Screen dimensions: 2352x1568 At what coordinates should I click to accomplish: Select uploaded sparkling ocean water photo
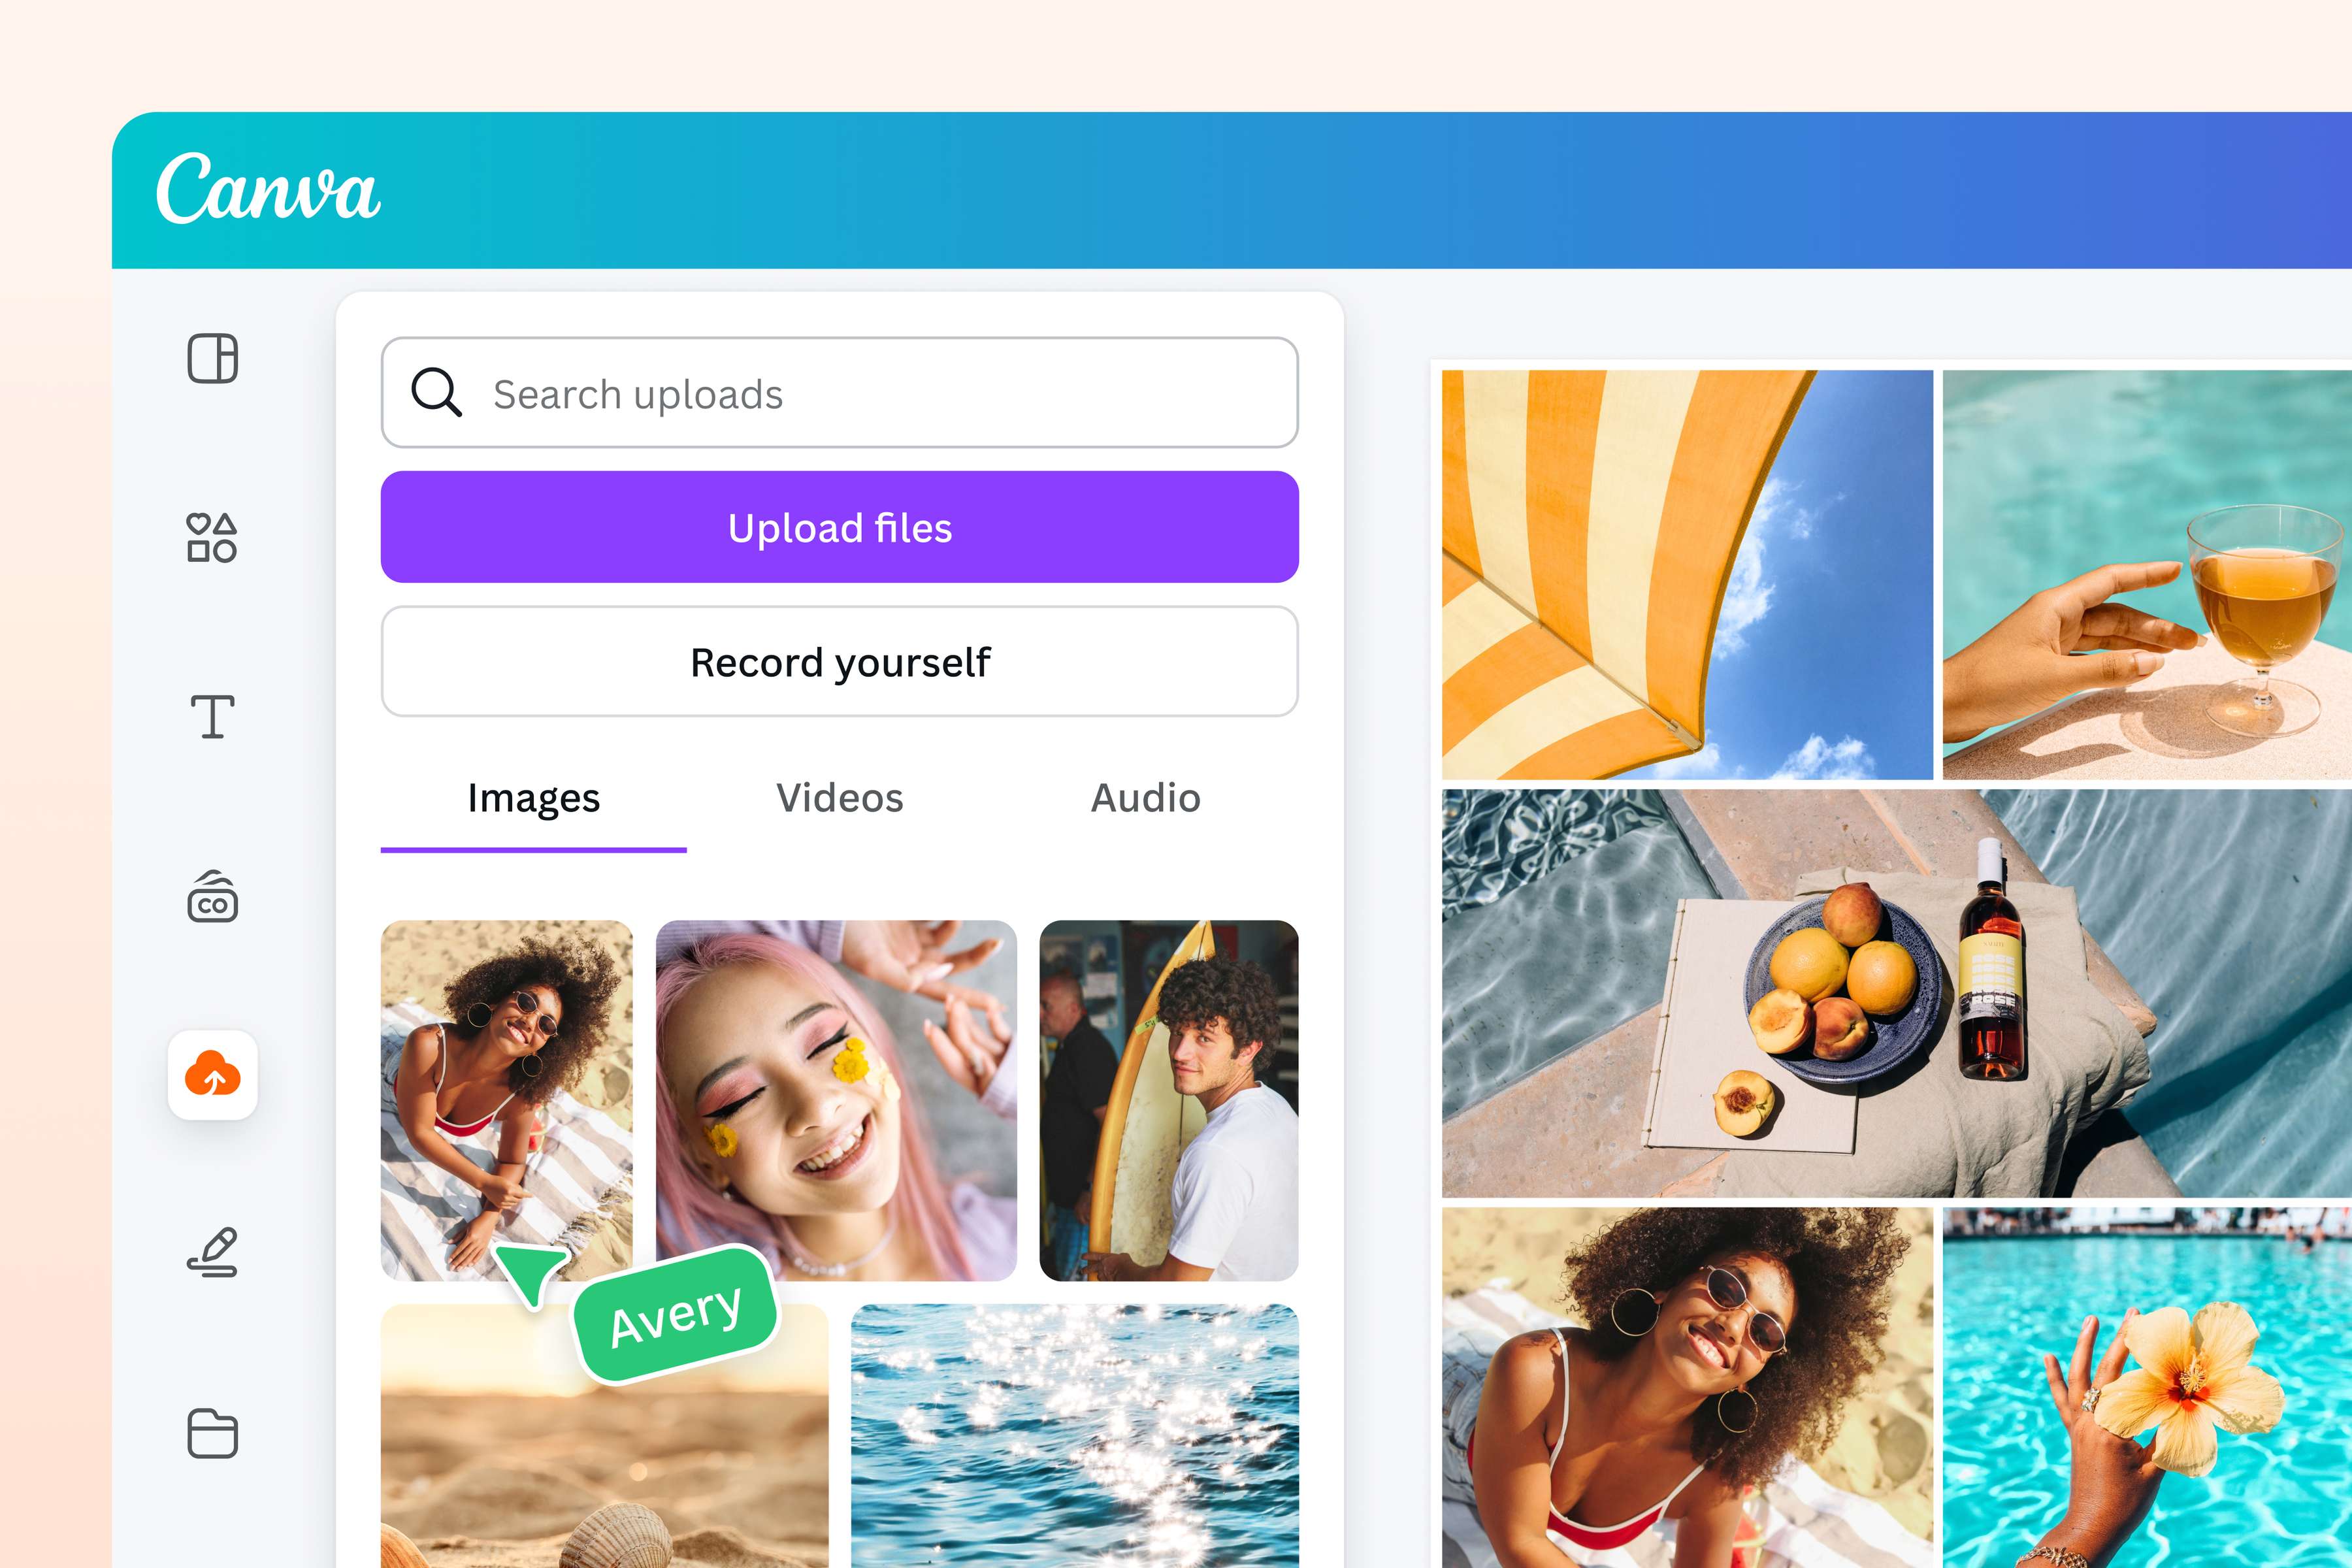[x=1075, y=1436]
